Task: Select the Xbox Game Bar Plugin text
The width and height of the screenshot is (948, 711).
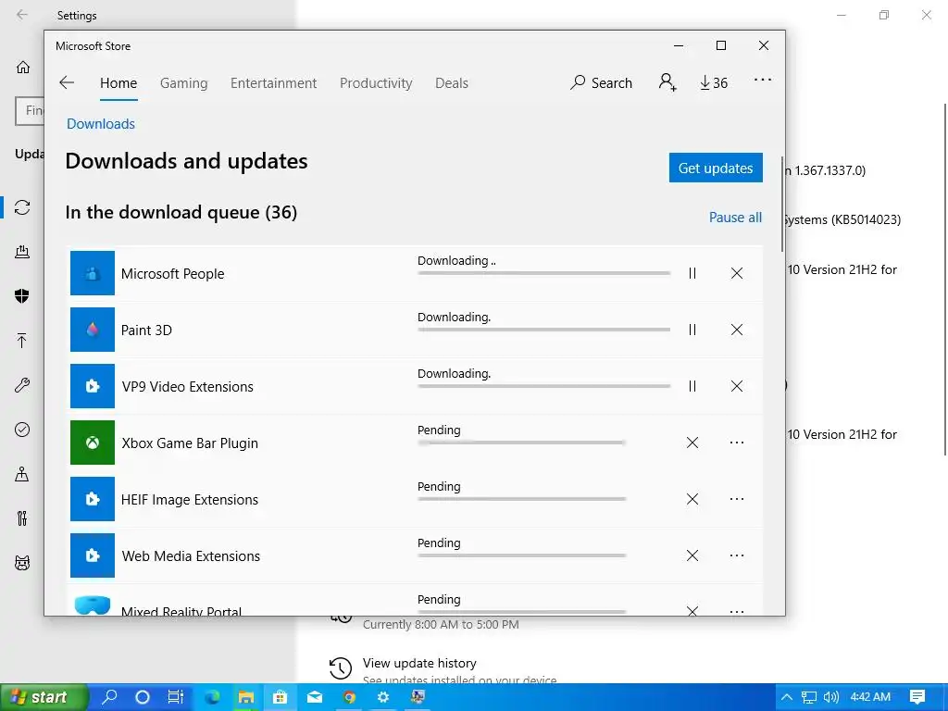Action: click(190, 443)
